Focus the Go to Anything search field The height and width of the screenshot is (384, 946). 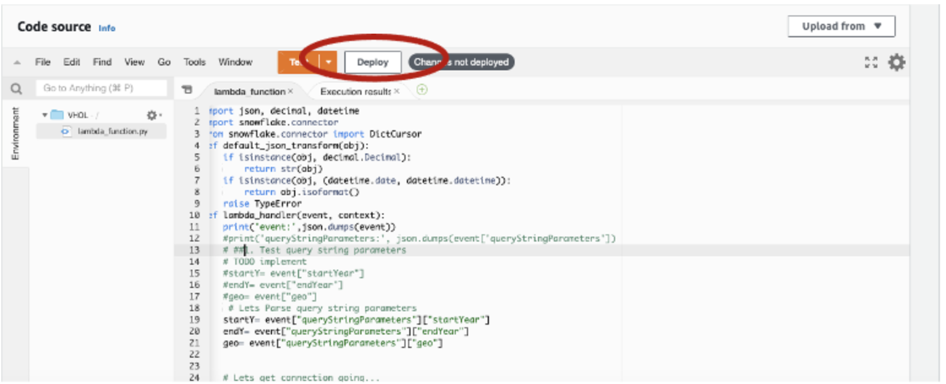[101, 89]
